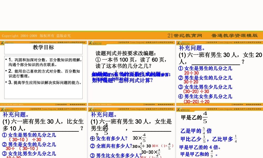Click the red formula '30÷(30-10)'
This screenshot has height=158, width=263.
22,149
